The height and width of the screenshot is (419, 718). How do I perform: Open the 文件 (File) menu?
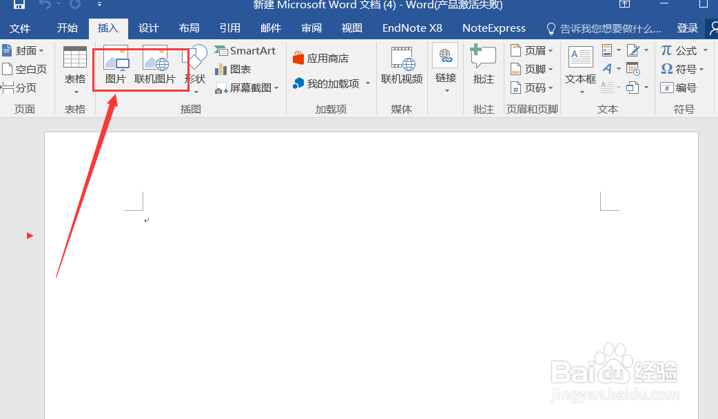(x=20, y=28)
